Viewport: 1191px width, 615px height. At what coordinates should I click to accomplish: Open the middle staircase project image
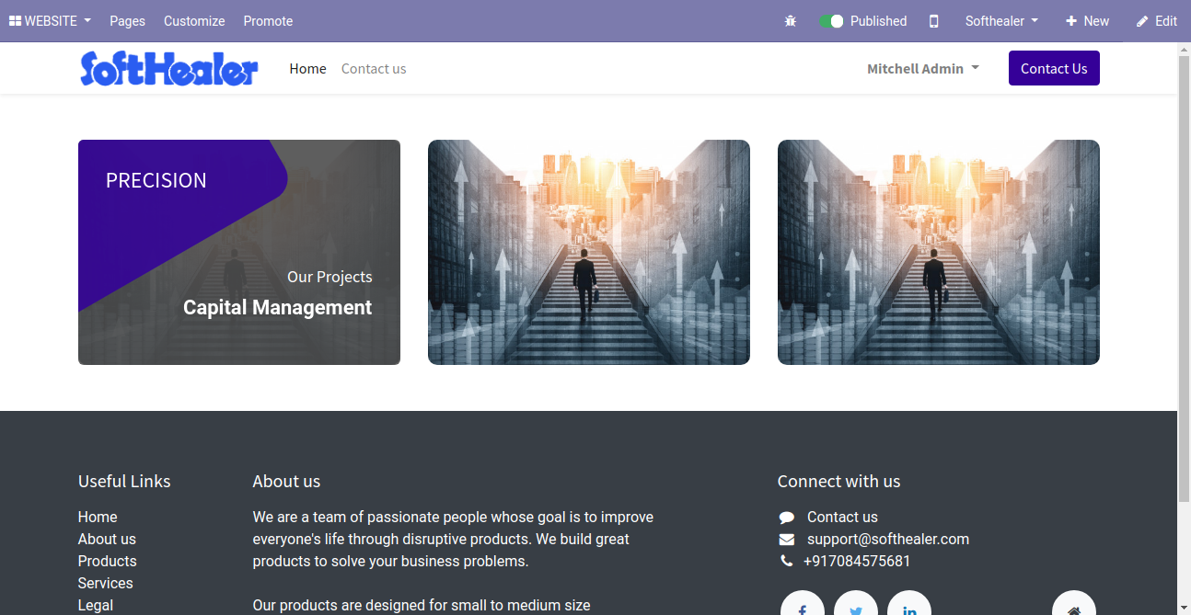[589, 252]
